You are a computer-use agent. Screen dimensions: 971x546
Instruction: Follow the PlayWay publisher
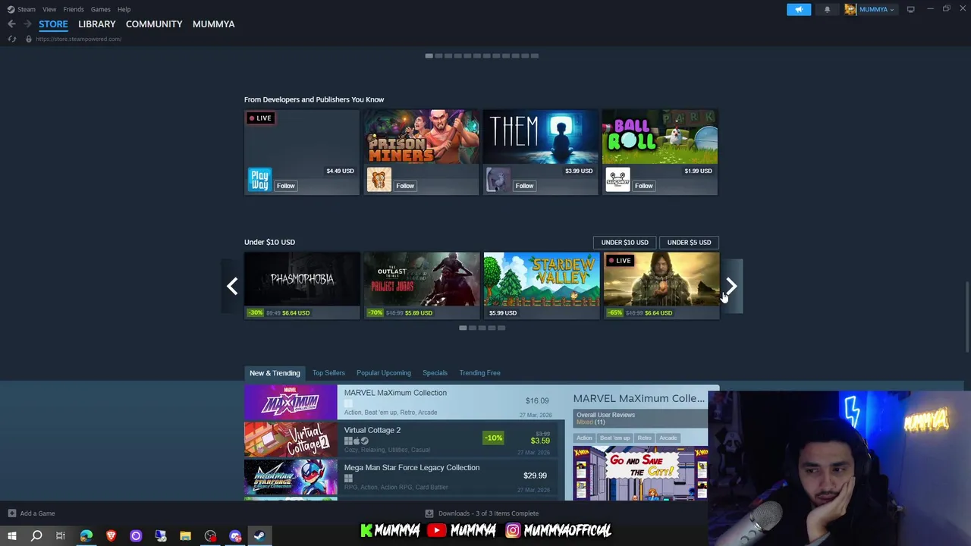[285, 186]
